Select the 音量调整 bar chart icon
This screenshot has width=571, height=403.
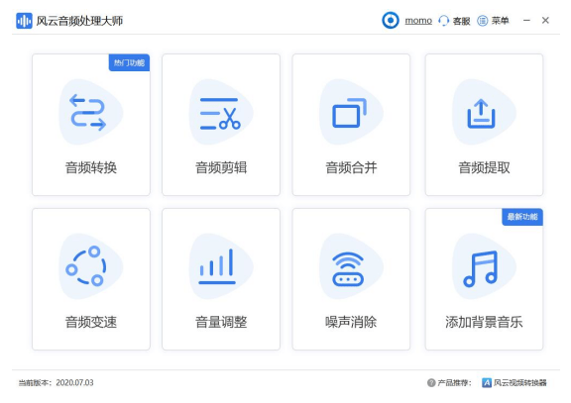coord(217,266)
